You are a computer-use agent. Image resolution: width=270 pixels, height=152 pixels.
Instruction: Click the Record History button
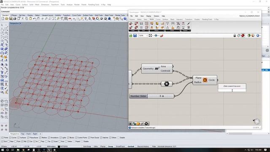point(143,147)
